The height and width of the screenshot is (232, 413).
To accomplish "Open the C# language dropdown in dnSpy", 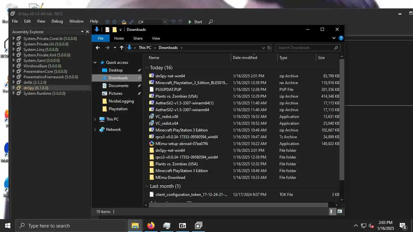I will [165, 22].
